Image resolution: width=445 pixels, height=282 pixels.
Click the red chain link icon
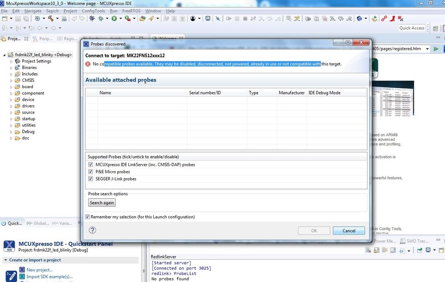(x=384, y=18)
